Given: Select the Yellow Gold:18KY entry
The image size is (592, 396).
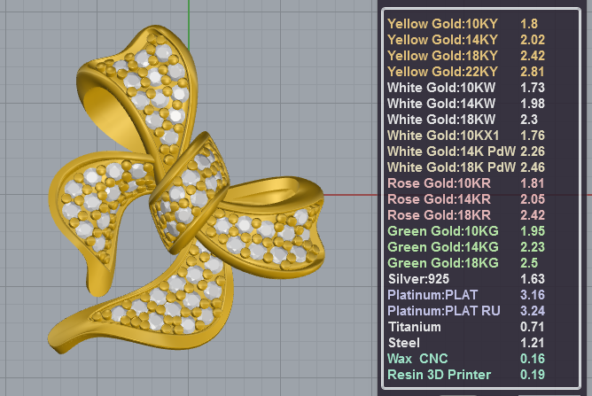Looking at the screenshot, I should coord(442,56).
